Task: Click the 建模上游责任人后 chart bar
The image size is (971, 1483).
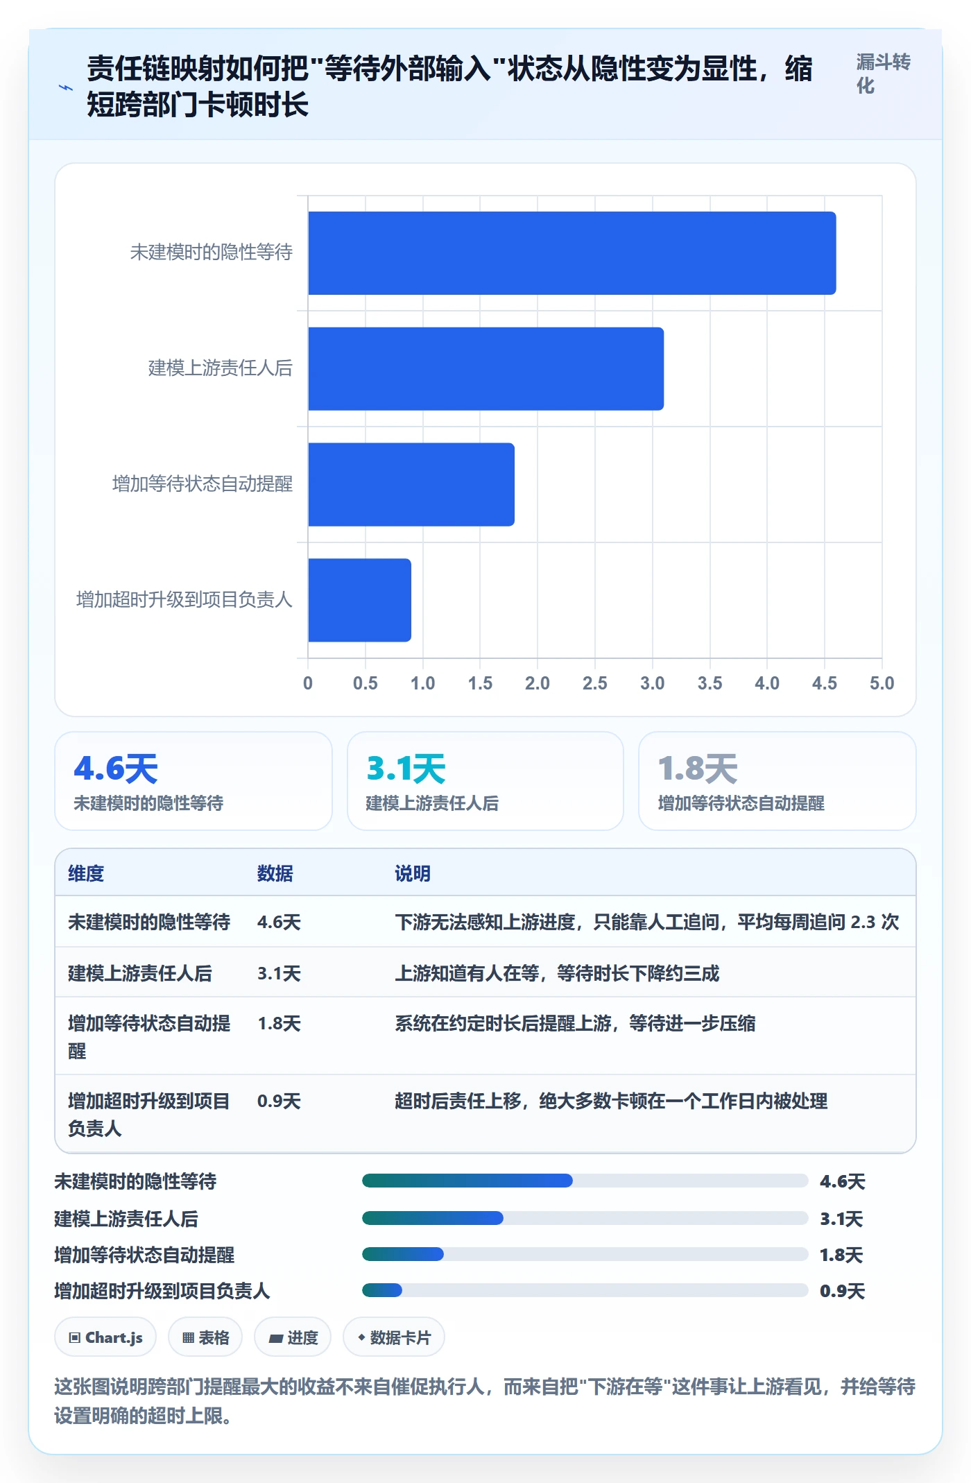Action: pos(486,369)
